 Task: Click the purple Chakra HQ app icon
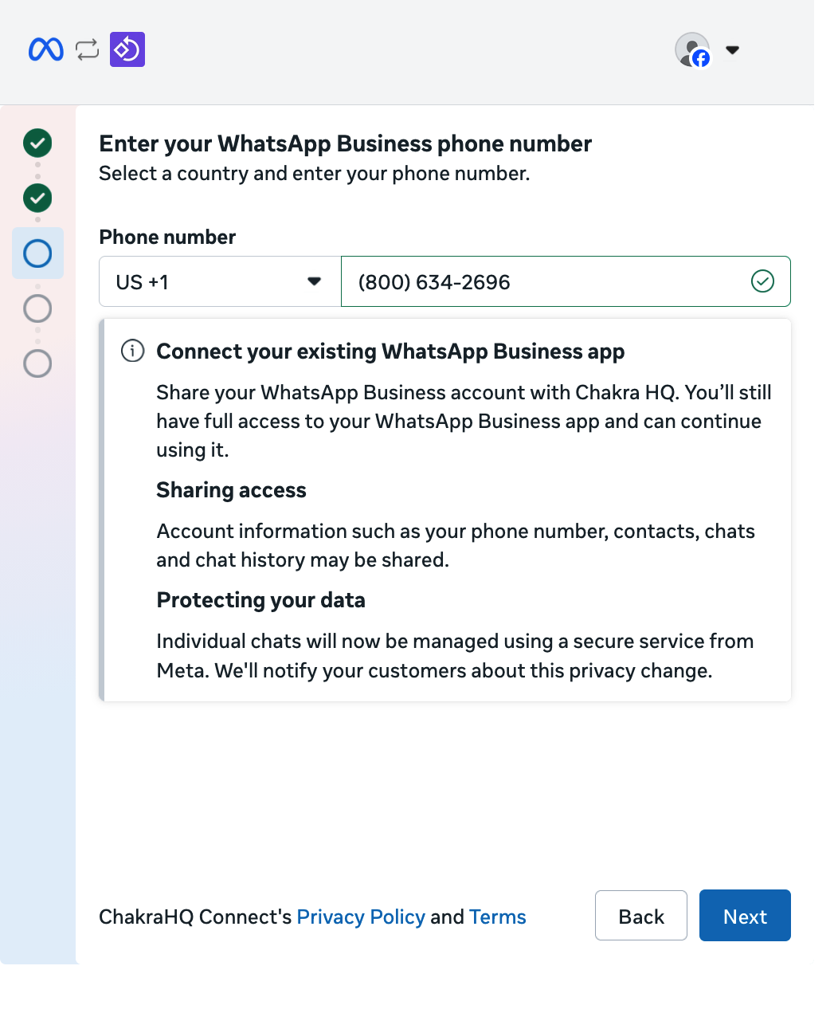point(127,49)
